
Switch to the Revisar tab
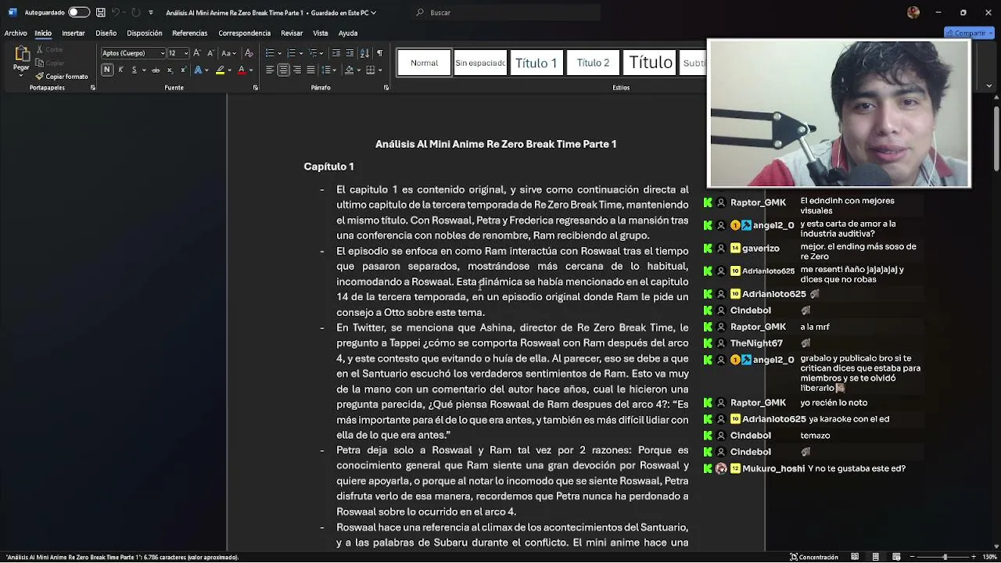coord(292,33)
